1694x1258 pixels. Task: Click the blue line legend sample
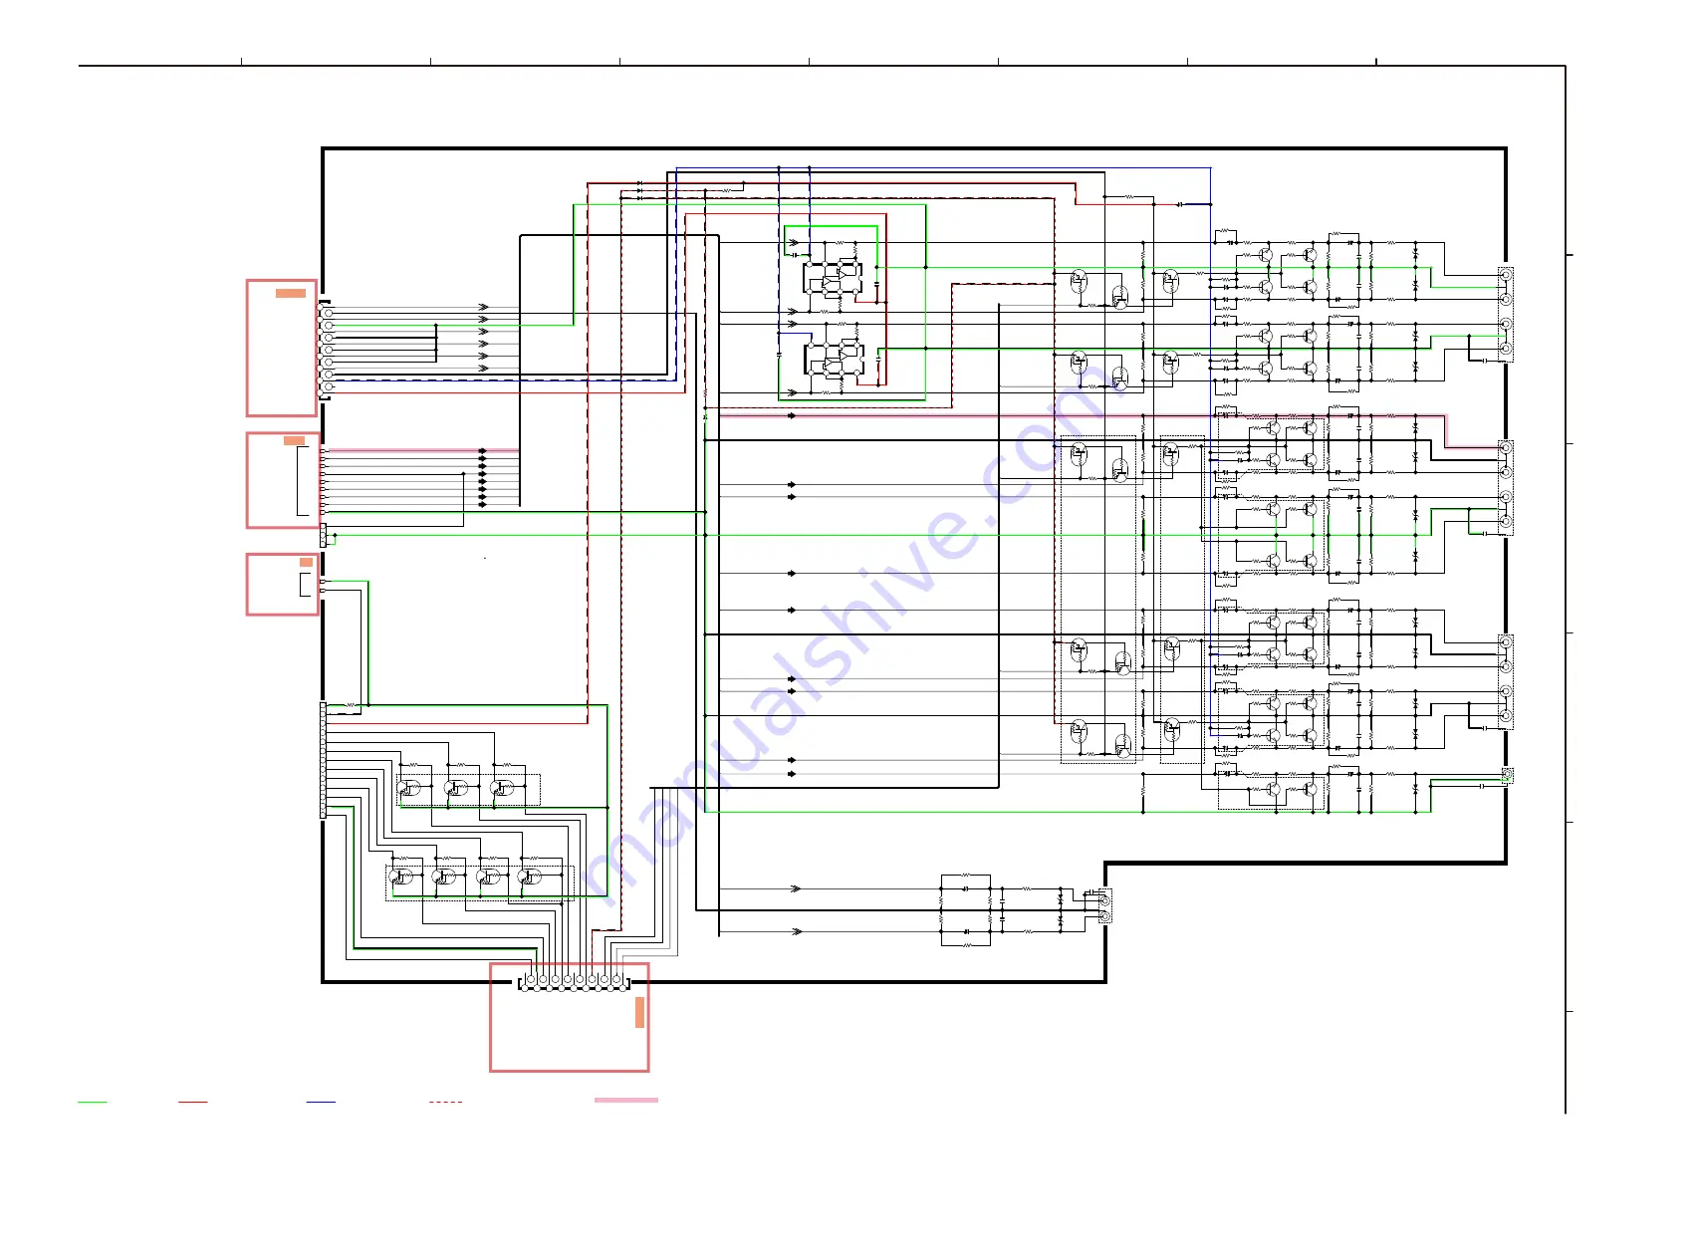point(321,1103)
